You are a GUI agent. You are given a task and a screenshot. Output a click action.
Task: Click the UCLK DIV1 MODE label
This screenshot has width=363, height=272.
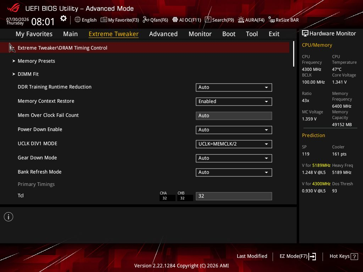click(37, 144)
